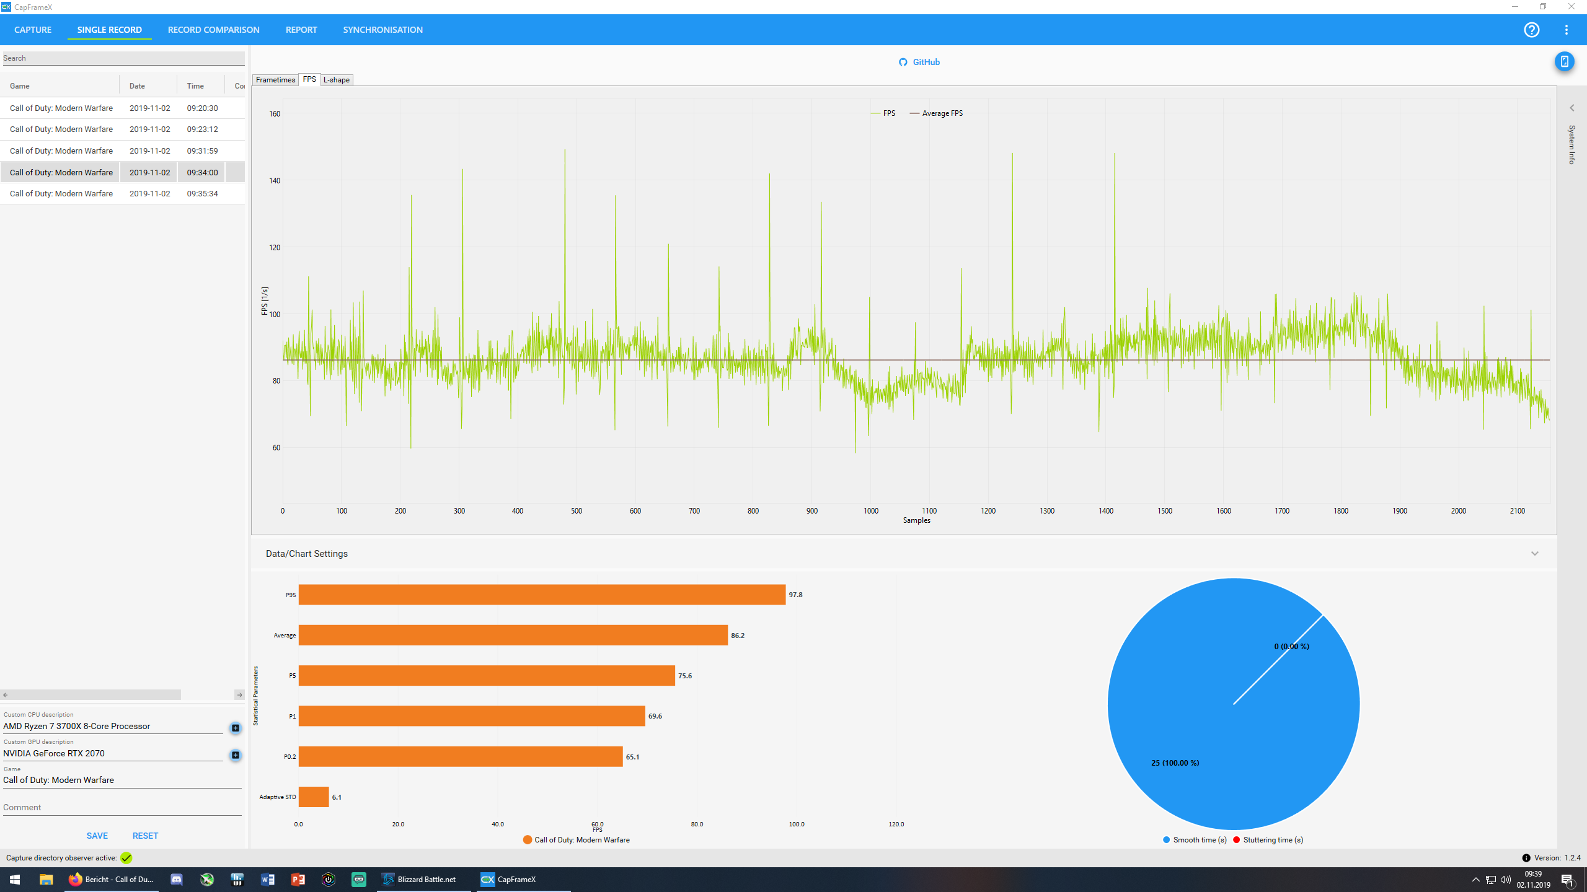
Task: Expand the Data/Chart Settings panel
Action: click(1534, 554)
